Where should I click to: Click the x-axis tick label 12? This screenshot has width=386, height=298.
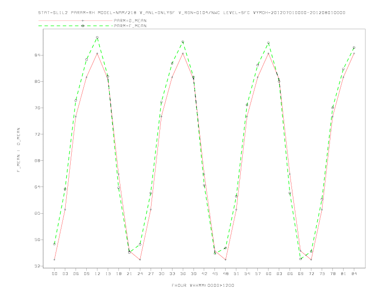tap(97, 274)
